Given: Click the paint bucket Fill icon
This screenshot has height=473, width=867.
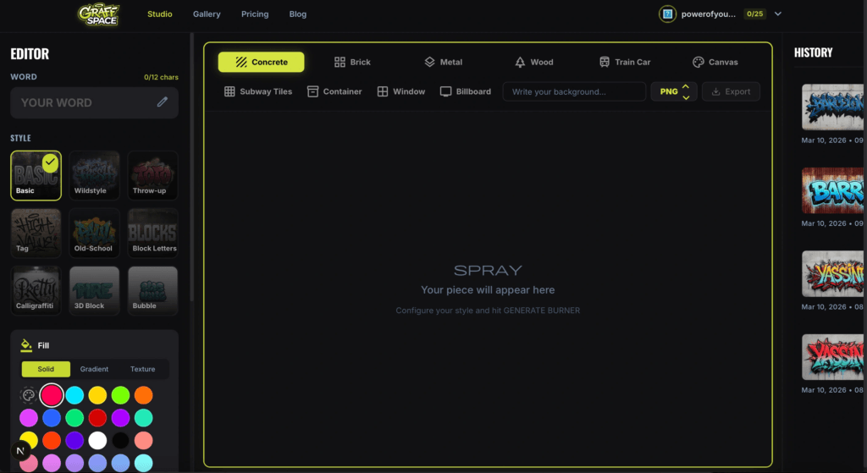Looking at the screenshot, I should click(26, 345).
